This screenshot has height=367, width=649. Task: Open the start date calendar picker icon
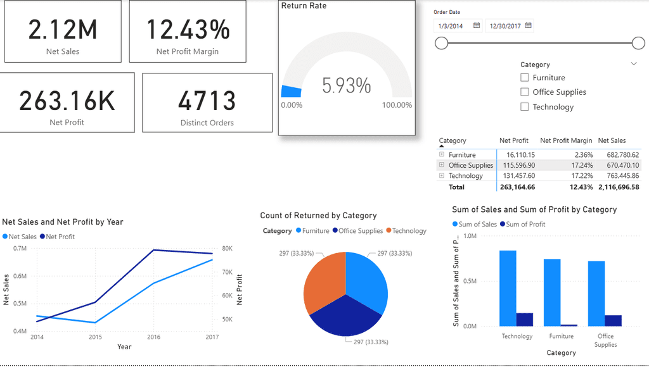(x=477, y=25)
